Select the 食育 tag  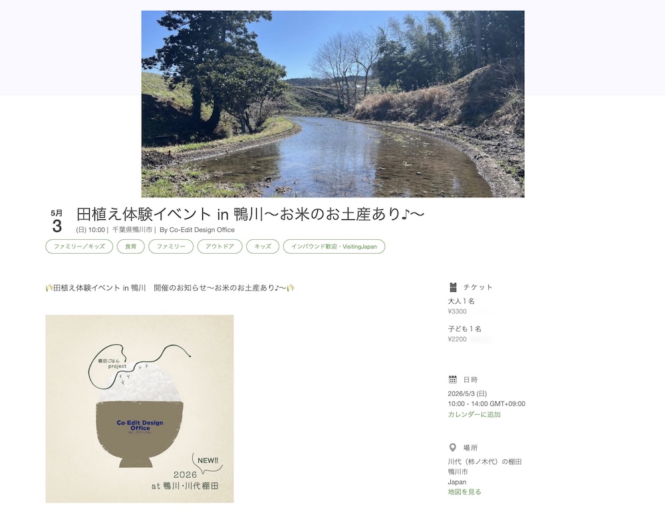pyautogui.click(x=130, y=247)
